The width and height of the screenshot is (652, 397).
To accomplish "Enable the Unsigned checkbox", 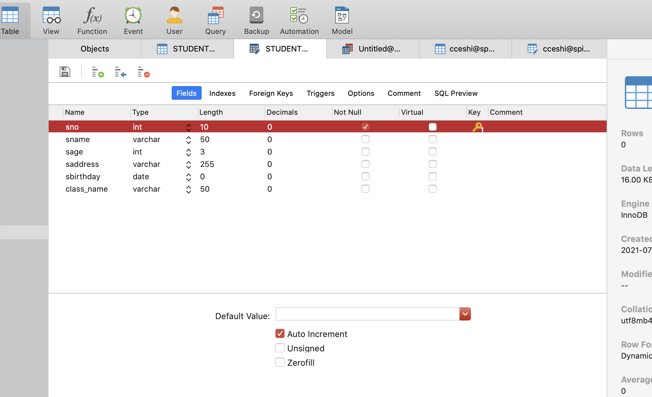I will 280,348.
